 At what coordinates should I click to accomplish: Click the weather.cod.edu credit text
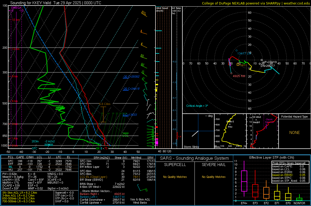click(297, 3)
